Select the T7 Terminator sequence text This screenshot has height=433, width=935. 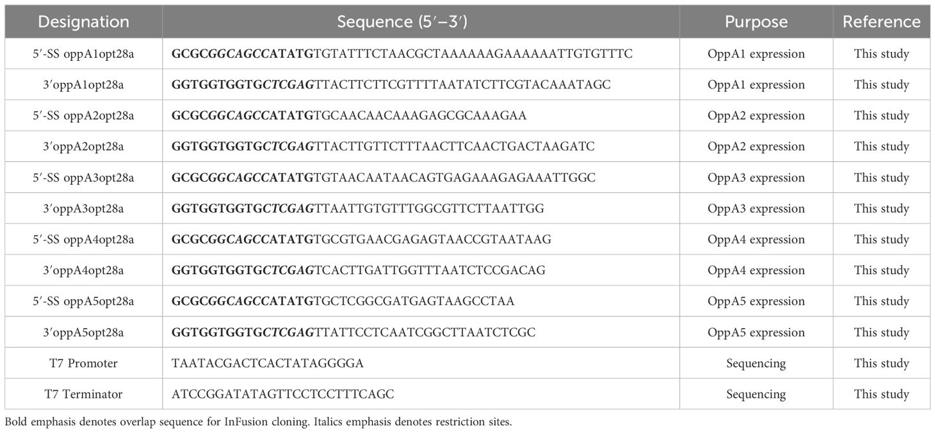pos(283,394)
